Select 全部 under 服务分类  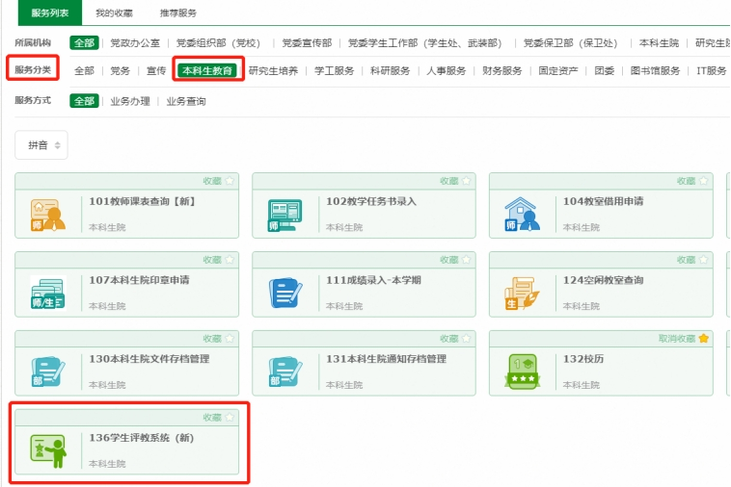(x=84, y=70)
